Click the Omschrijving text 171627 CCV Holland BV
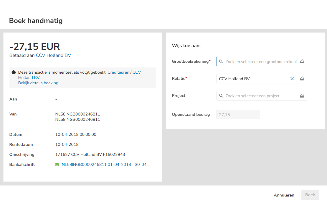Screen dimensions: 327x203 90,154
